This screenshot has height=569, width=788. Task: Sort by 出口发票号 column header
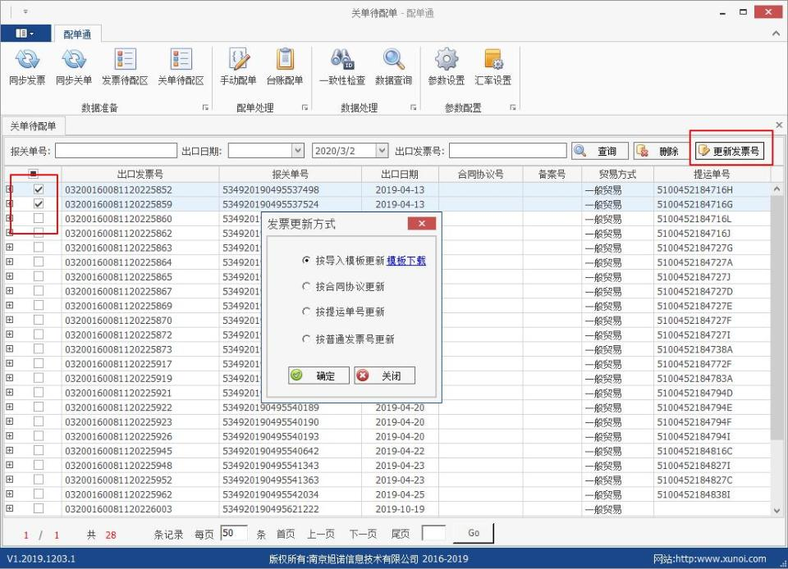[x=140, y=174]
